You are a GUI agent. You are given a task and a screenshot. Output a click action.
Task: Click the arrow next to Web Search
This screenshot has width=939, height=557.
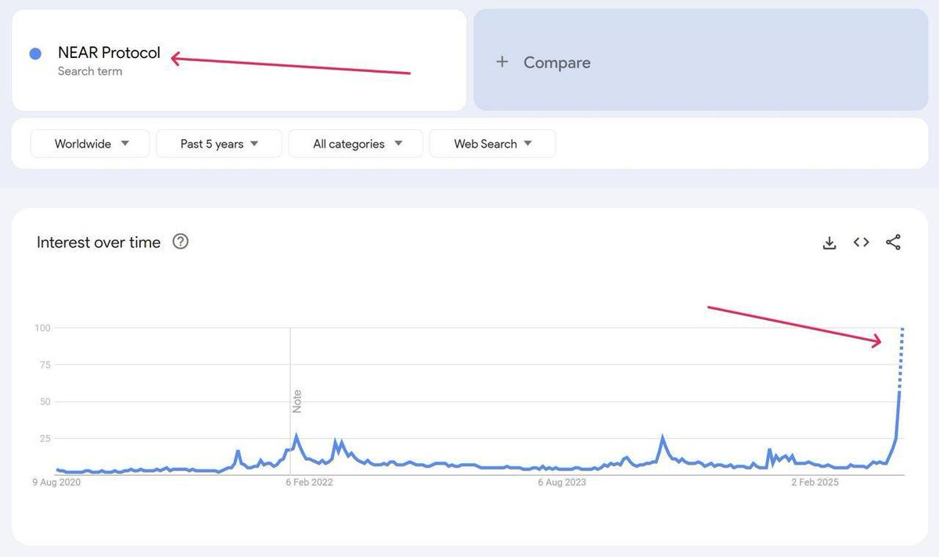527,143
